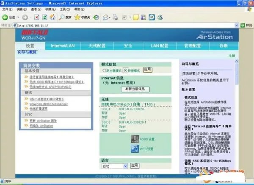Screen dimensions: 254x185
Task: Click the Edit with Word icon
Action: 124,17
